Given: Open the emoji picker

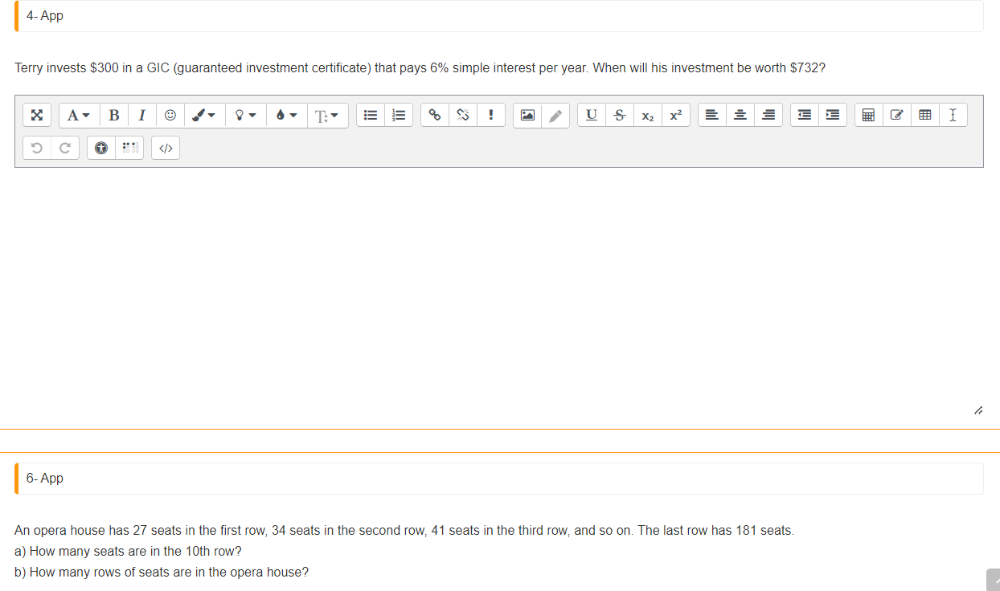Looking at the screenshot, I should point(170,116).
